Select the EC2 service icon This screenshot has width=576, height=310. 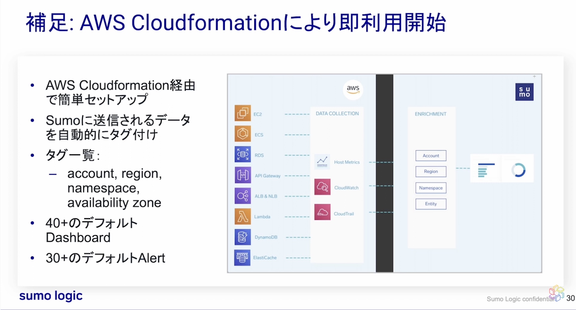(243, 113)
